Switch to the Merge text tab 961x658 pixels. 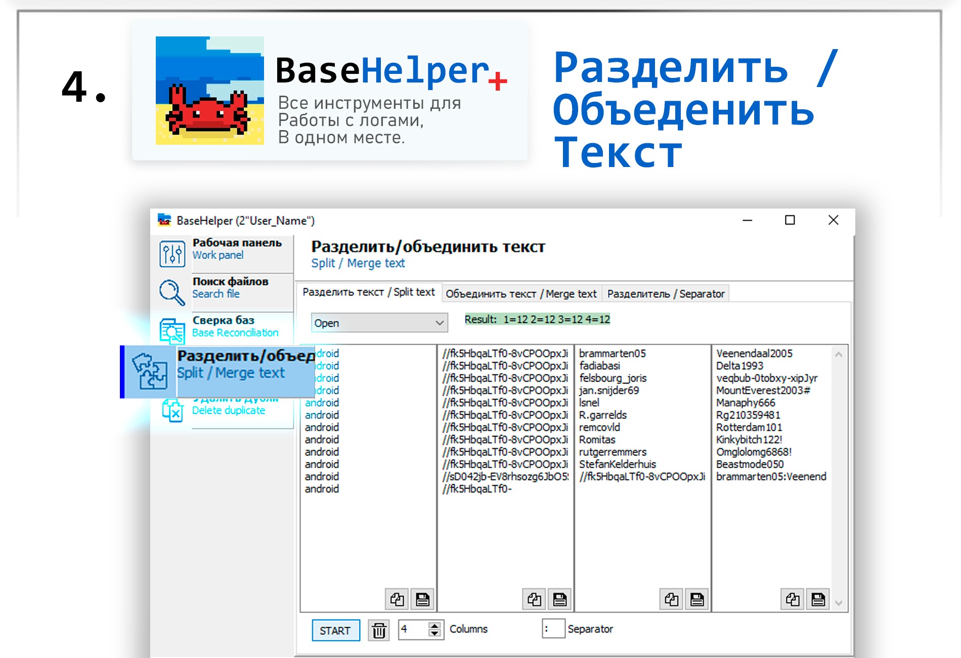[x=521, y=294]
